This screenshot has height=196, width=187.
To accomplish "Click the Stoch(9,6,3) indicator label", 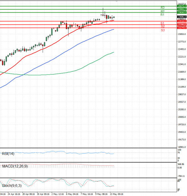I will tap(12, 186).
